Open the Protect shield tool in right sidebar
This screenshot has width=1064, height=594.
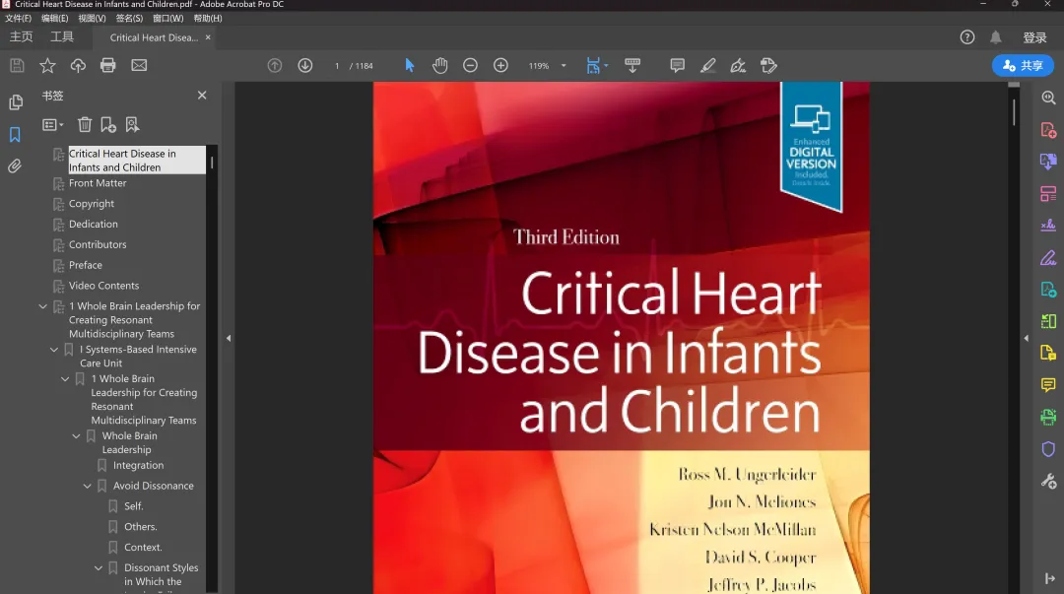pos(1048,449)
